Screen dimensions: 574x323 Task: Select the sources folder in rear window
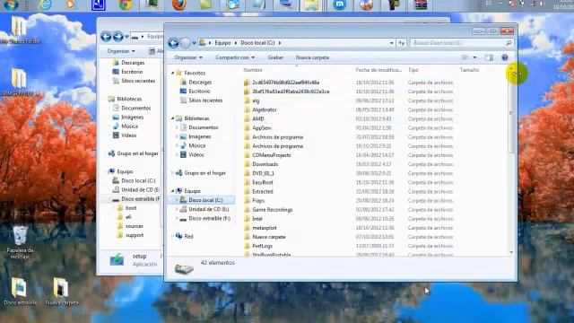pos(134,226)
